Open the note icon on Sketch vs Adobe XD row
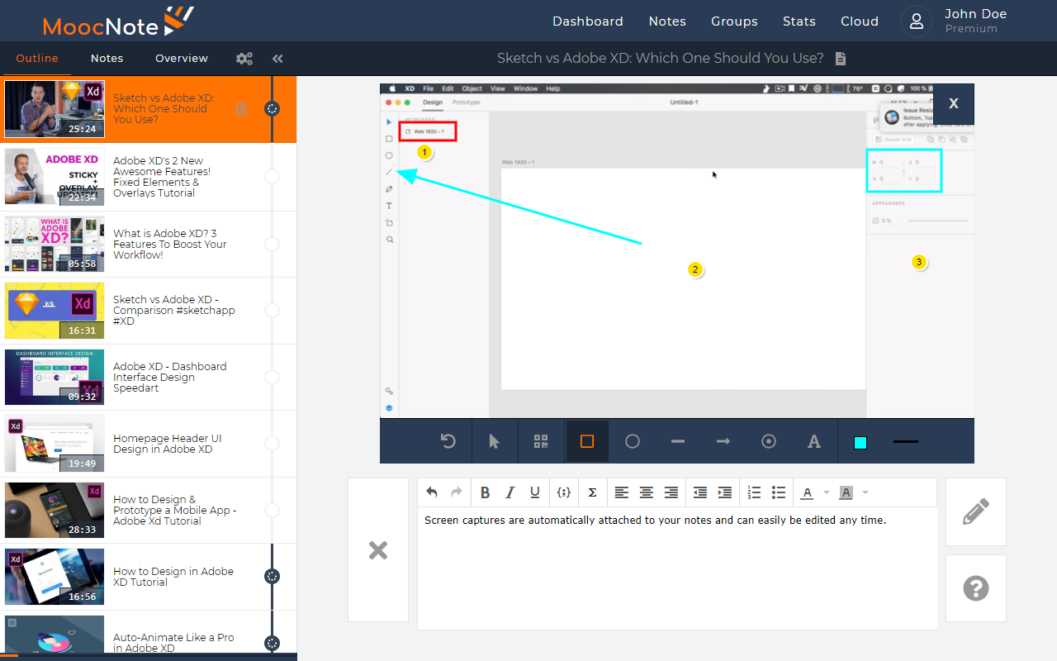Screen dimensions: 1057x661 click(x=241, y=108)
